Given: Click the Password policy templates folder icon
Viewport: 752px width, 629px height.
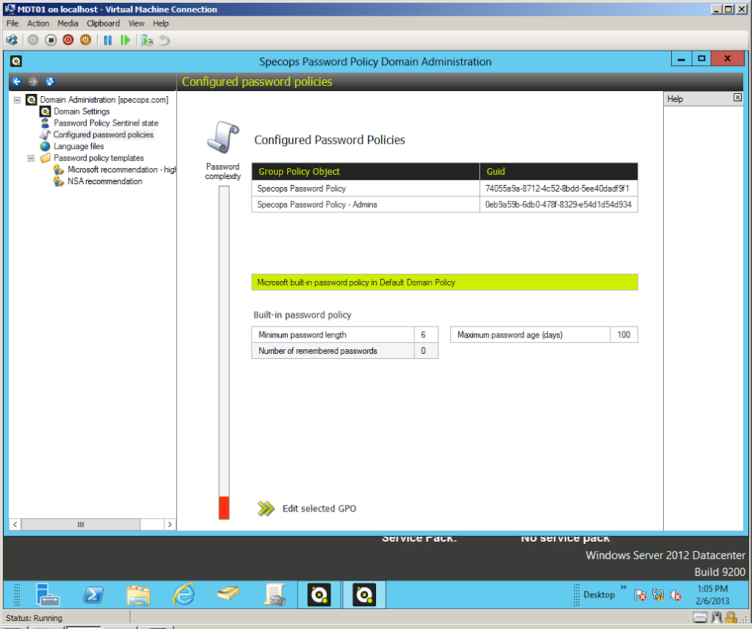Looking at the screenshot, I should (46, 158).
